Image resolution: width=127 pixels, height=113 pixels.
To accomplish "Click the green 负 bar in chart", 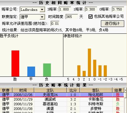I will 47,70.
